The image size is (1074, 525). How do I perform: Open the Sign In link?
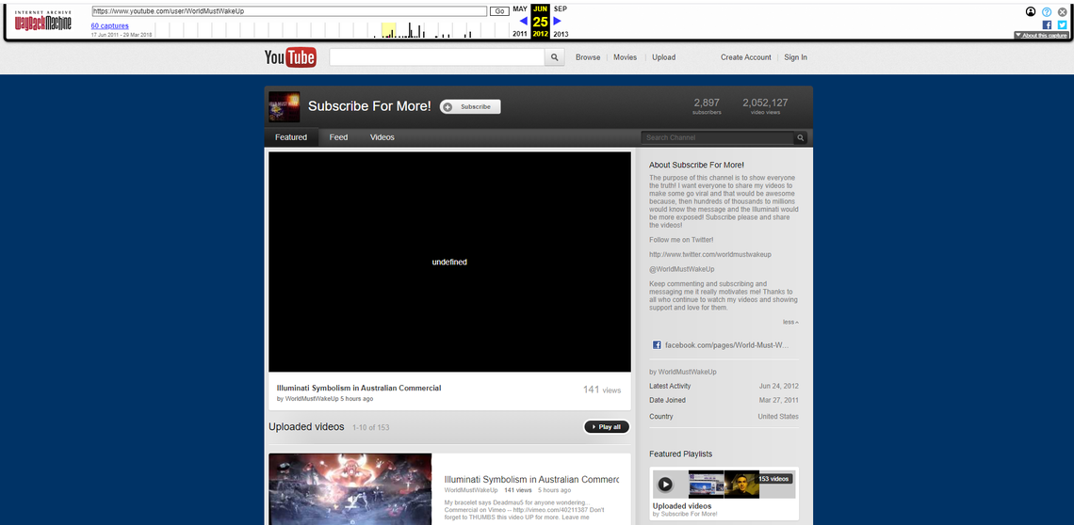point(795,57)
